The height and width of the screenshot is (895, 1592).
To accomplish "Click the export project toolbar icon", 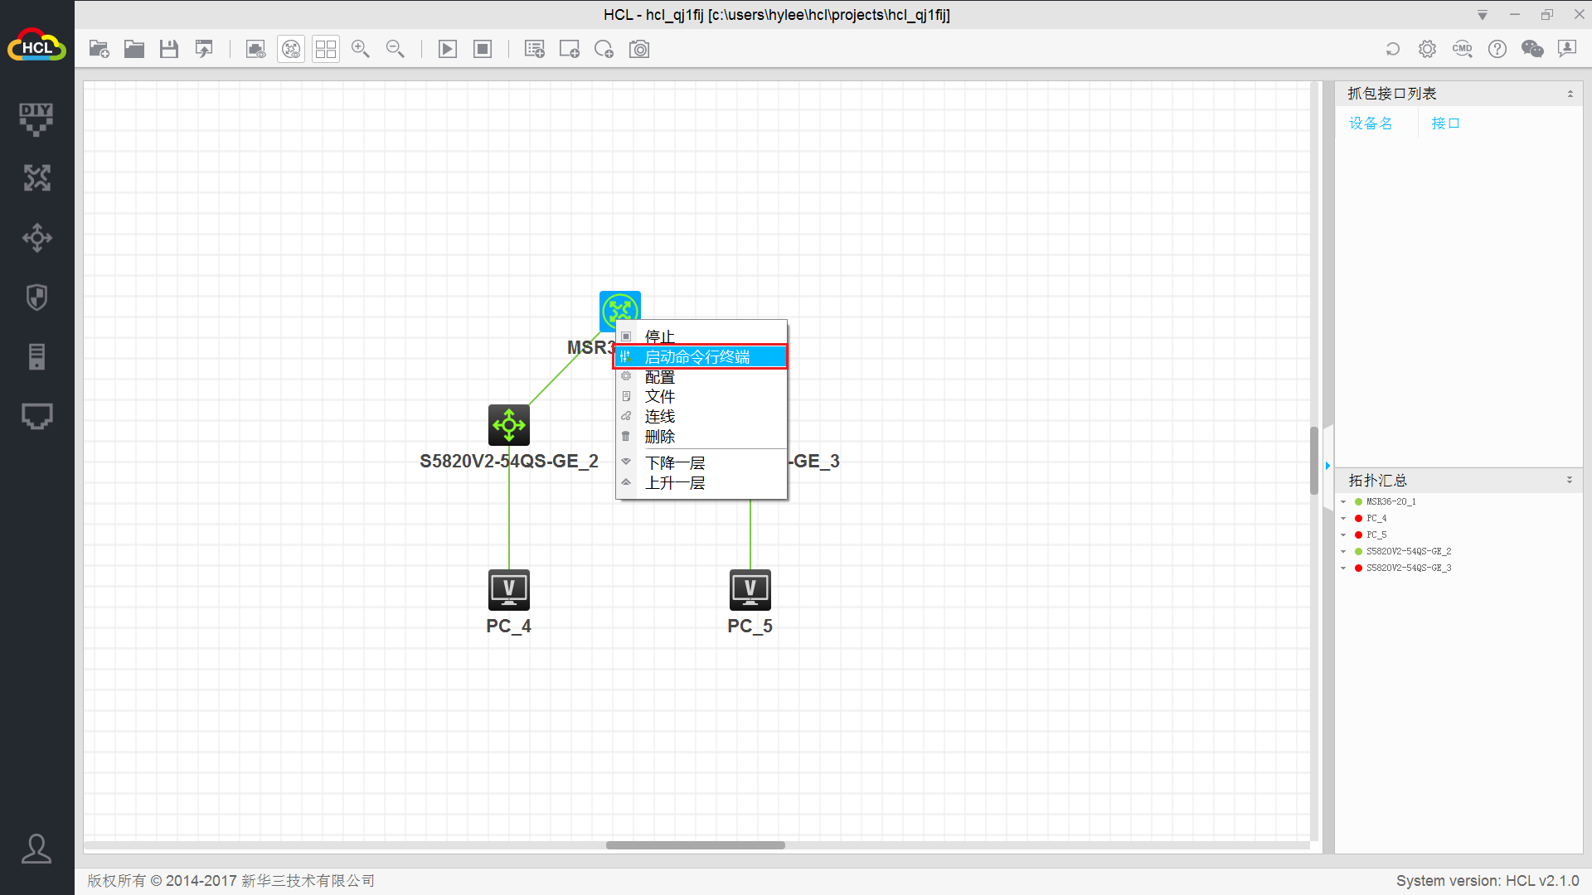I will (204, 49).
